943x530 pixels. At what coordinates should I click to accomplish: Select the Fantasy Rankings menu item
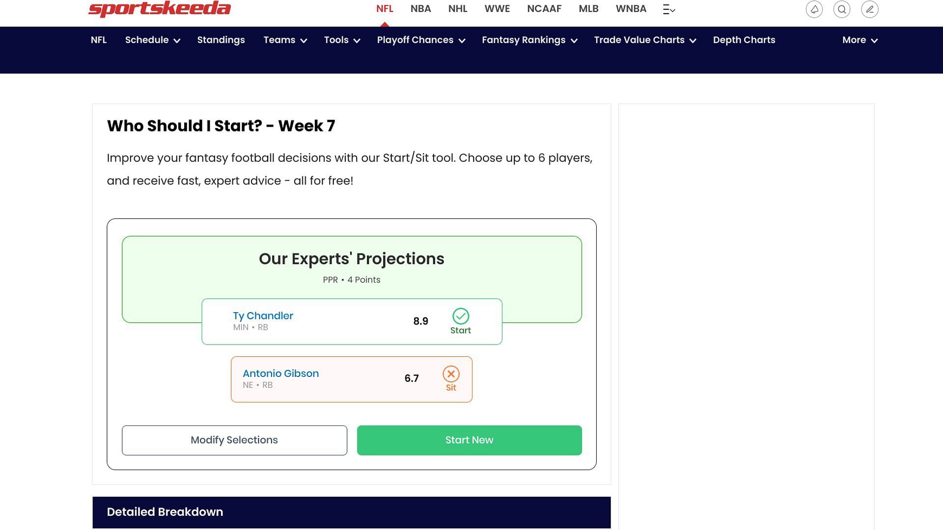tap(529, 39)
